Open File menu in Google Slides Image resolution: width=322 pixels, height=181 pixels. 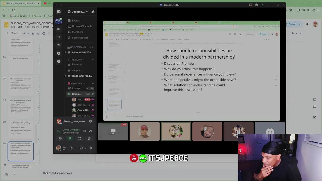[13, 27]
